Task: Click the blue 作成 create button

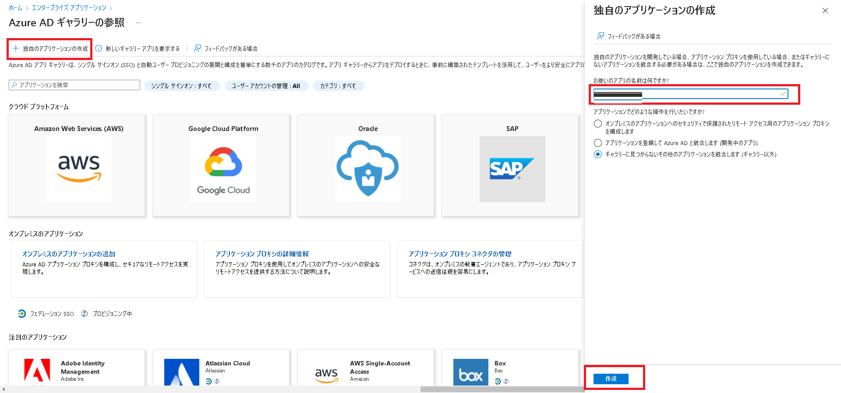Action: point(611,379)
